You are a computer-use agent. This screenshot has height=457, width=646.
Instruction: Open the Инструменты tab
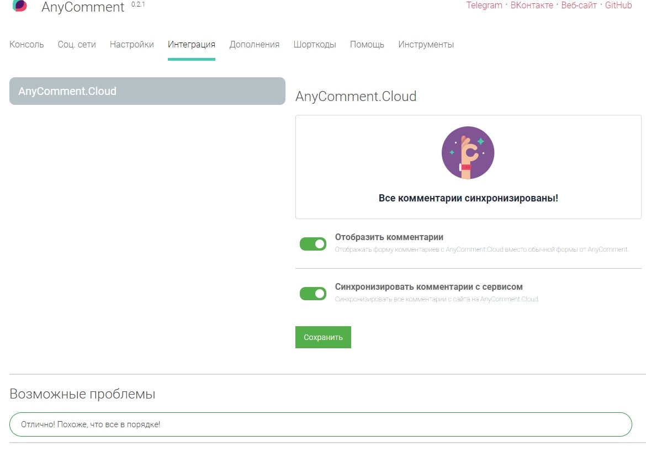pyautogui.click(x=426, y=45)
